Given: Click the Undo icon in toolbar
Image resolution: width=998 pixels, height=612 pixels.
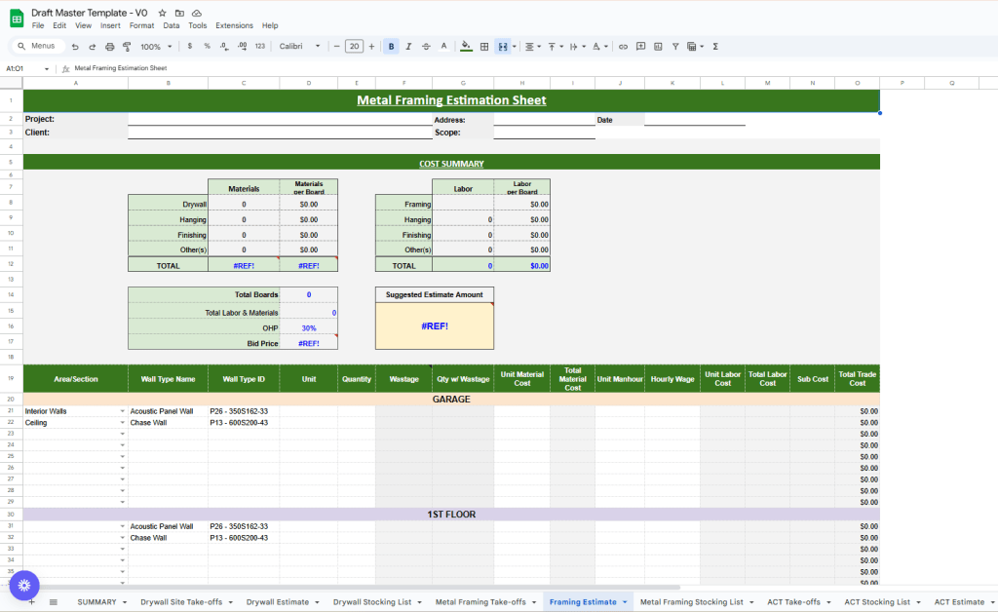Looking at the screenshot, I should (75, 46).
